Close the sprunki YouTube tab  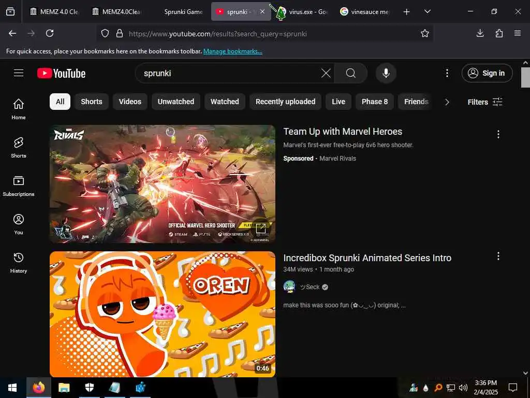click(x=262, y=11)
